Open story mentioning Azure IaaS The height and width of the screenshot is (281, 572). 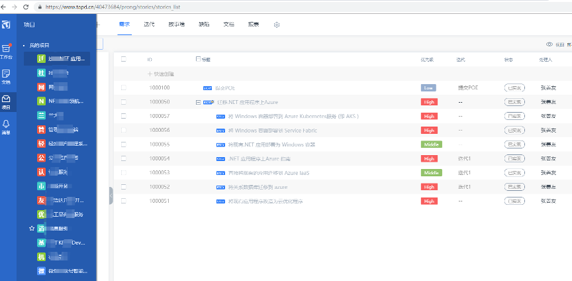coord(269,173)
